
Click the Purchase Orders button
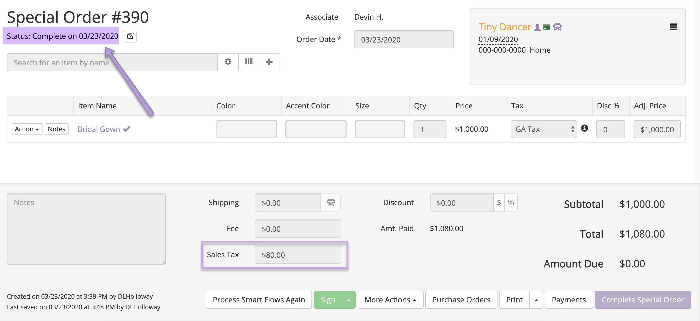461,300
